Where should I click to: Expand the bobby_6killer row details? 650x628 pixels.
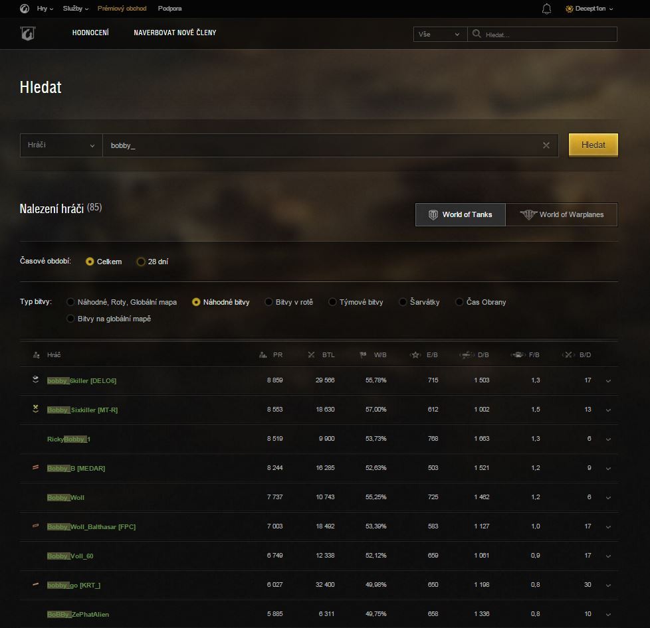click(x=608, y=381)
